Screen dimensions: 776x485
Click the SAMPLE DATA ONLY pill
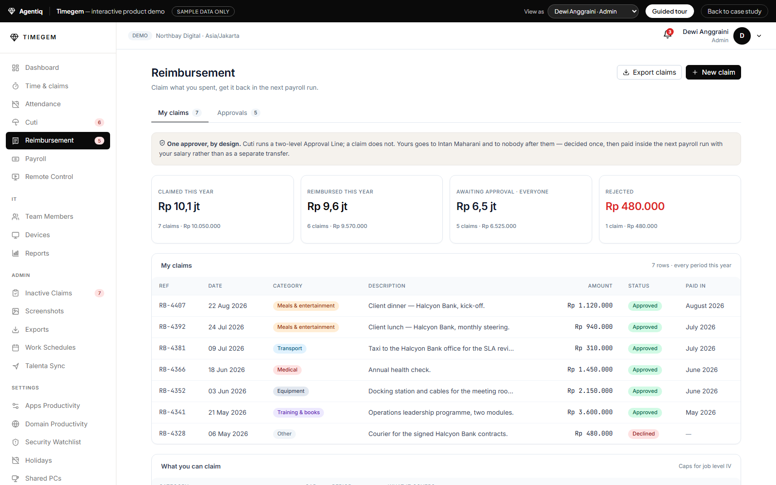(x=203, y=11)
